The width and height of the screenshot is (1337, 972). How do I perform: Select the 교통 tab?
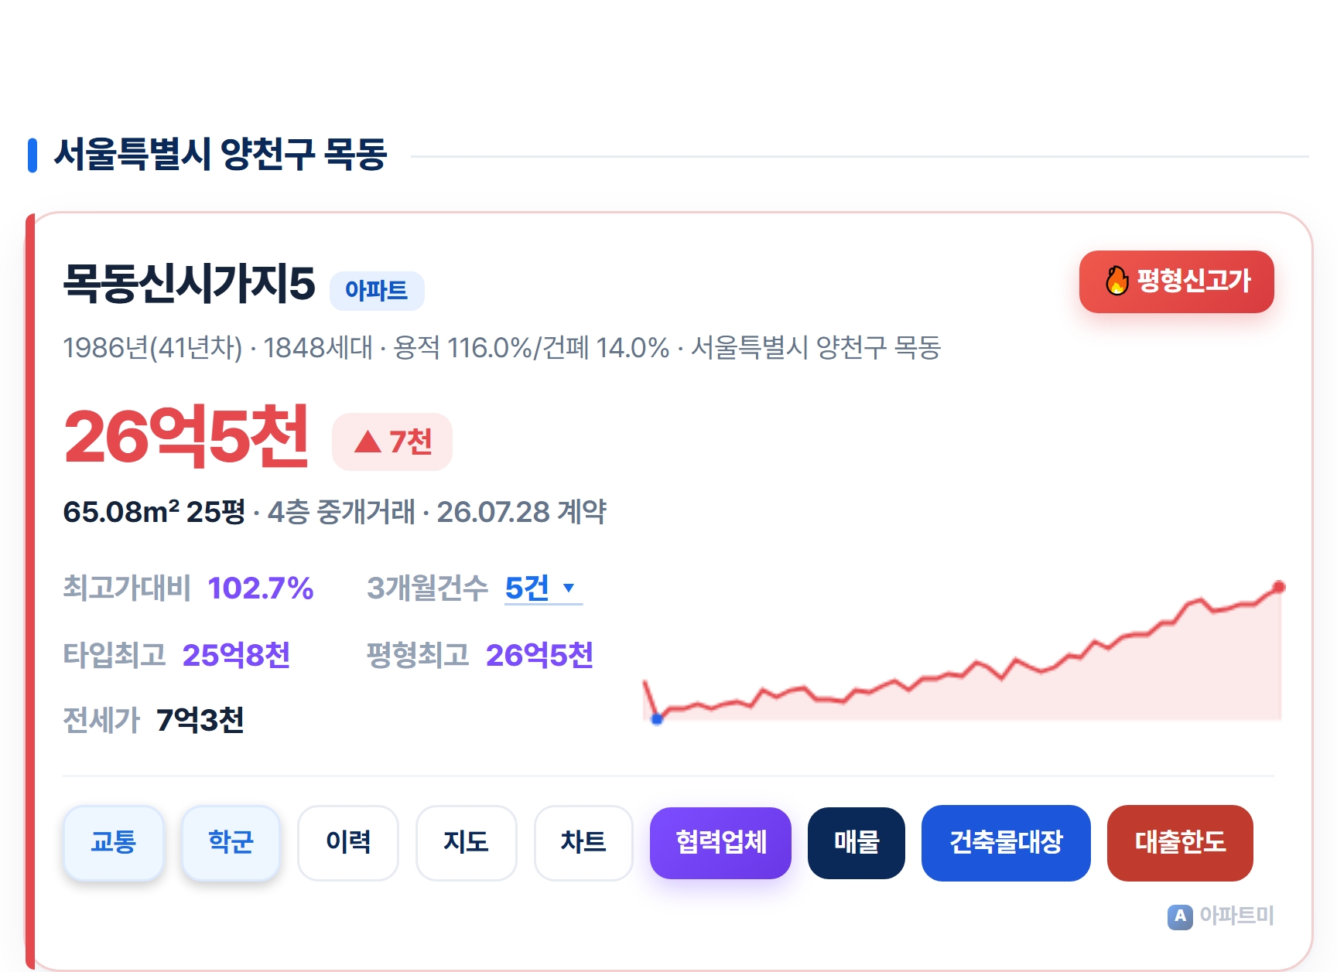click(x=113, y=842)
